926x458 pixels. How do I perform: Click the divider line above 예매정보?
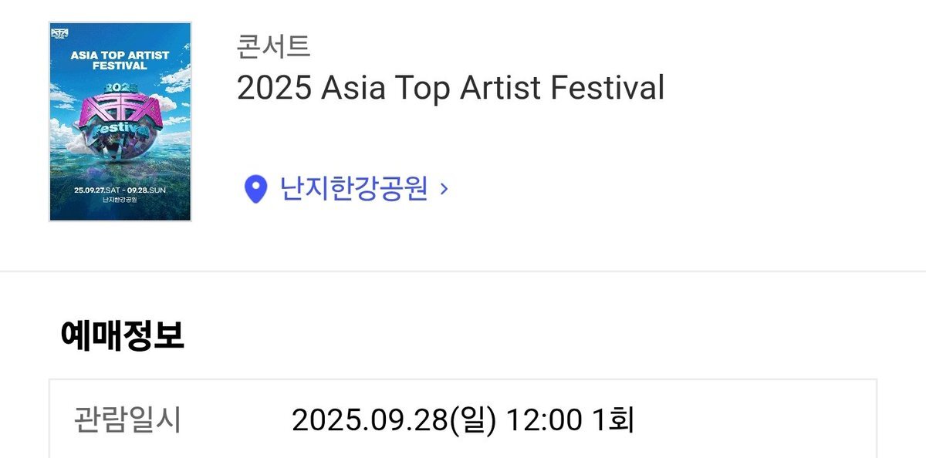(x=463, y=271)
